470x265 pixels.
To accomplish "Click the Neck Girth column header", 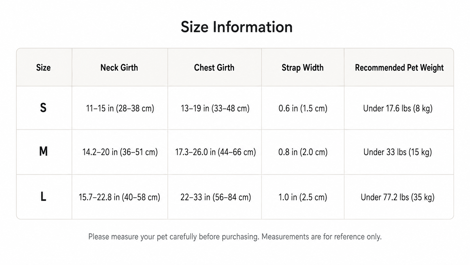I will click(x=119, y=68).
